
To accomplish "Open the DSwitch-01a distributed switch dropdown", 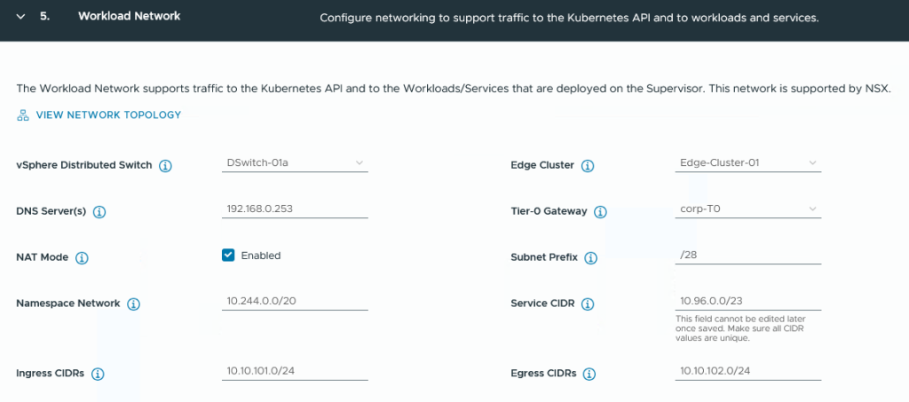I will point(295,163).
